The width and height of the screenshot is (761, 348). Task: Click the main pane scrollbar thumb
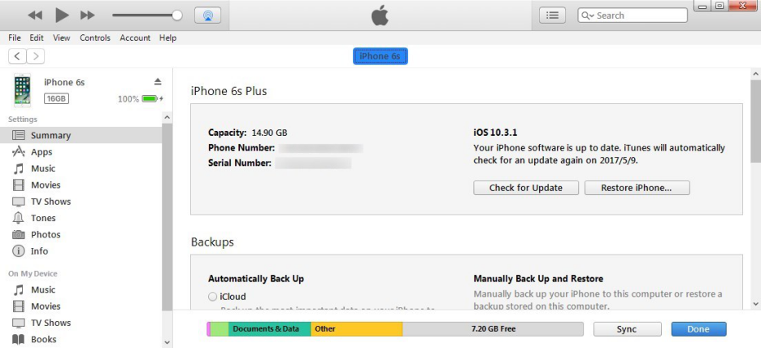(x=755, y=121)
